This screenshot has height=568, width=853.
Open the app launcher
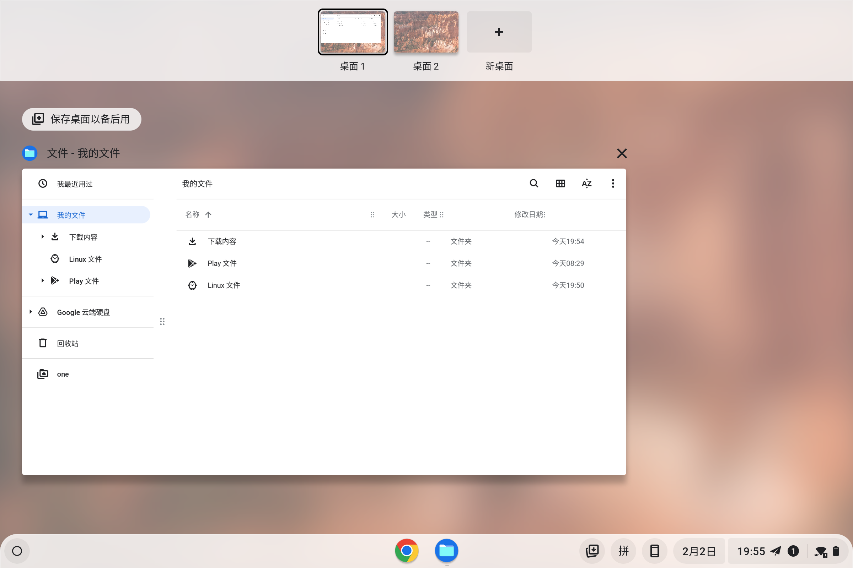tap(17, 551)
